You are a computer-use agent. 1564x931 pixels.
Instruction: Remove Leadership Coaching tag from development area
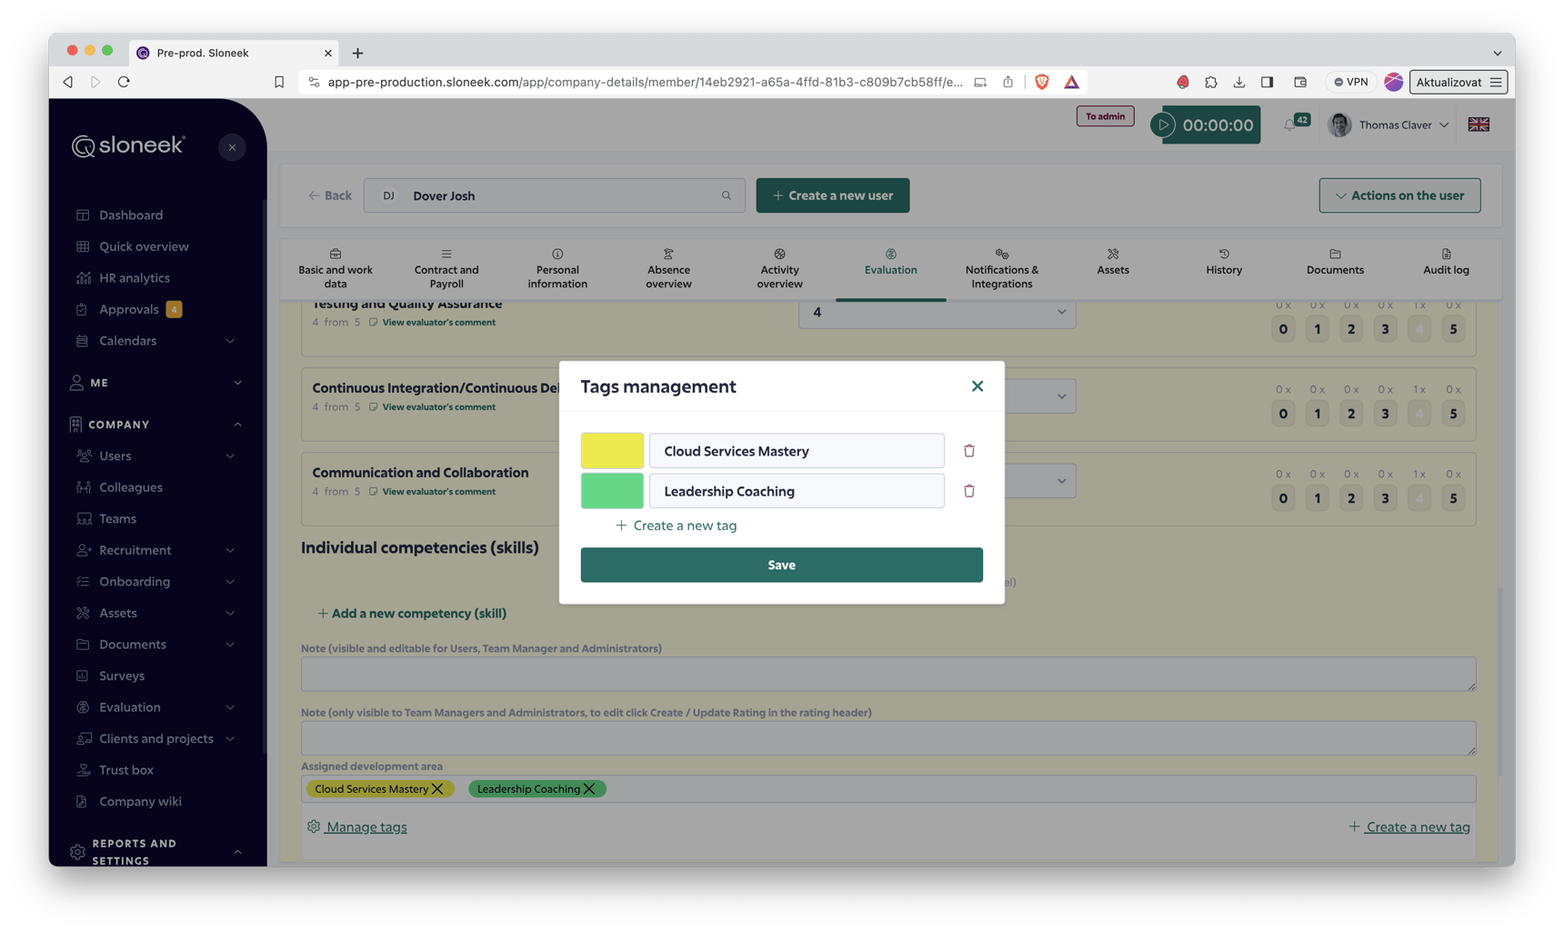coord(589,789)
